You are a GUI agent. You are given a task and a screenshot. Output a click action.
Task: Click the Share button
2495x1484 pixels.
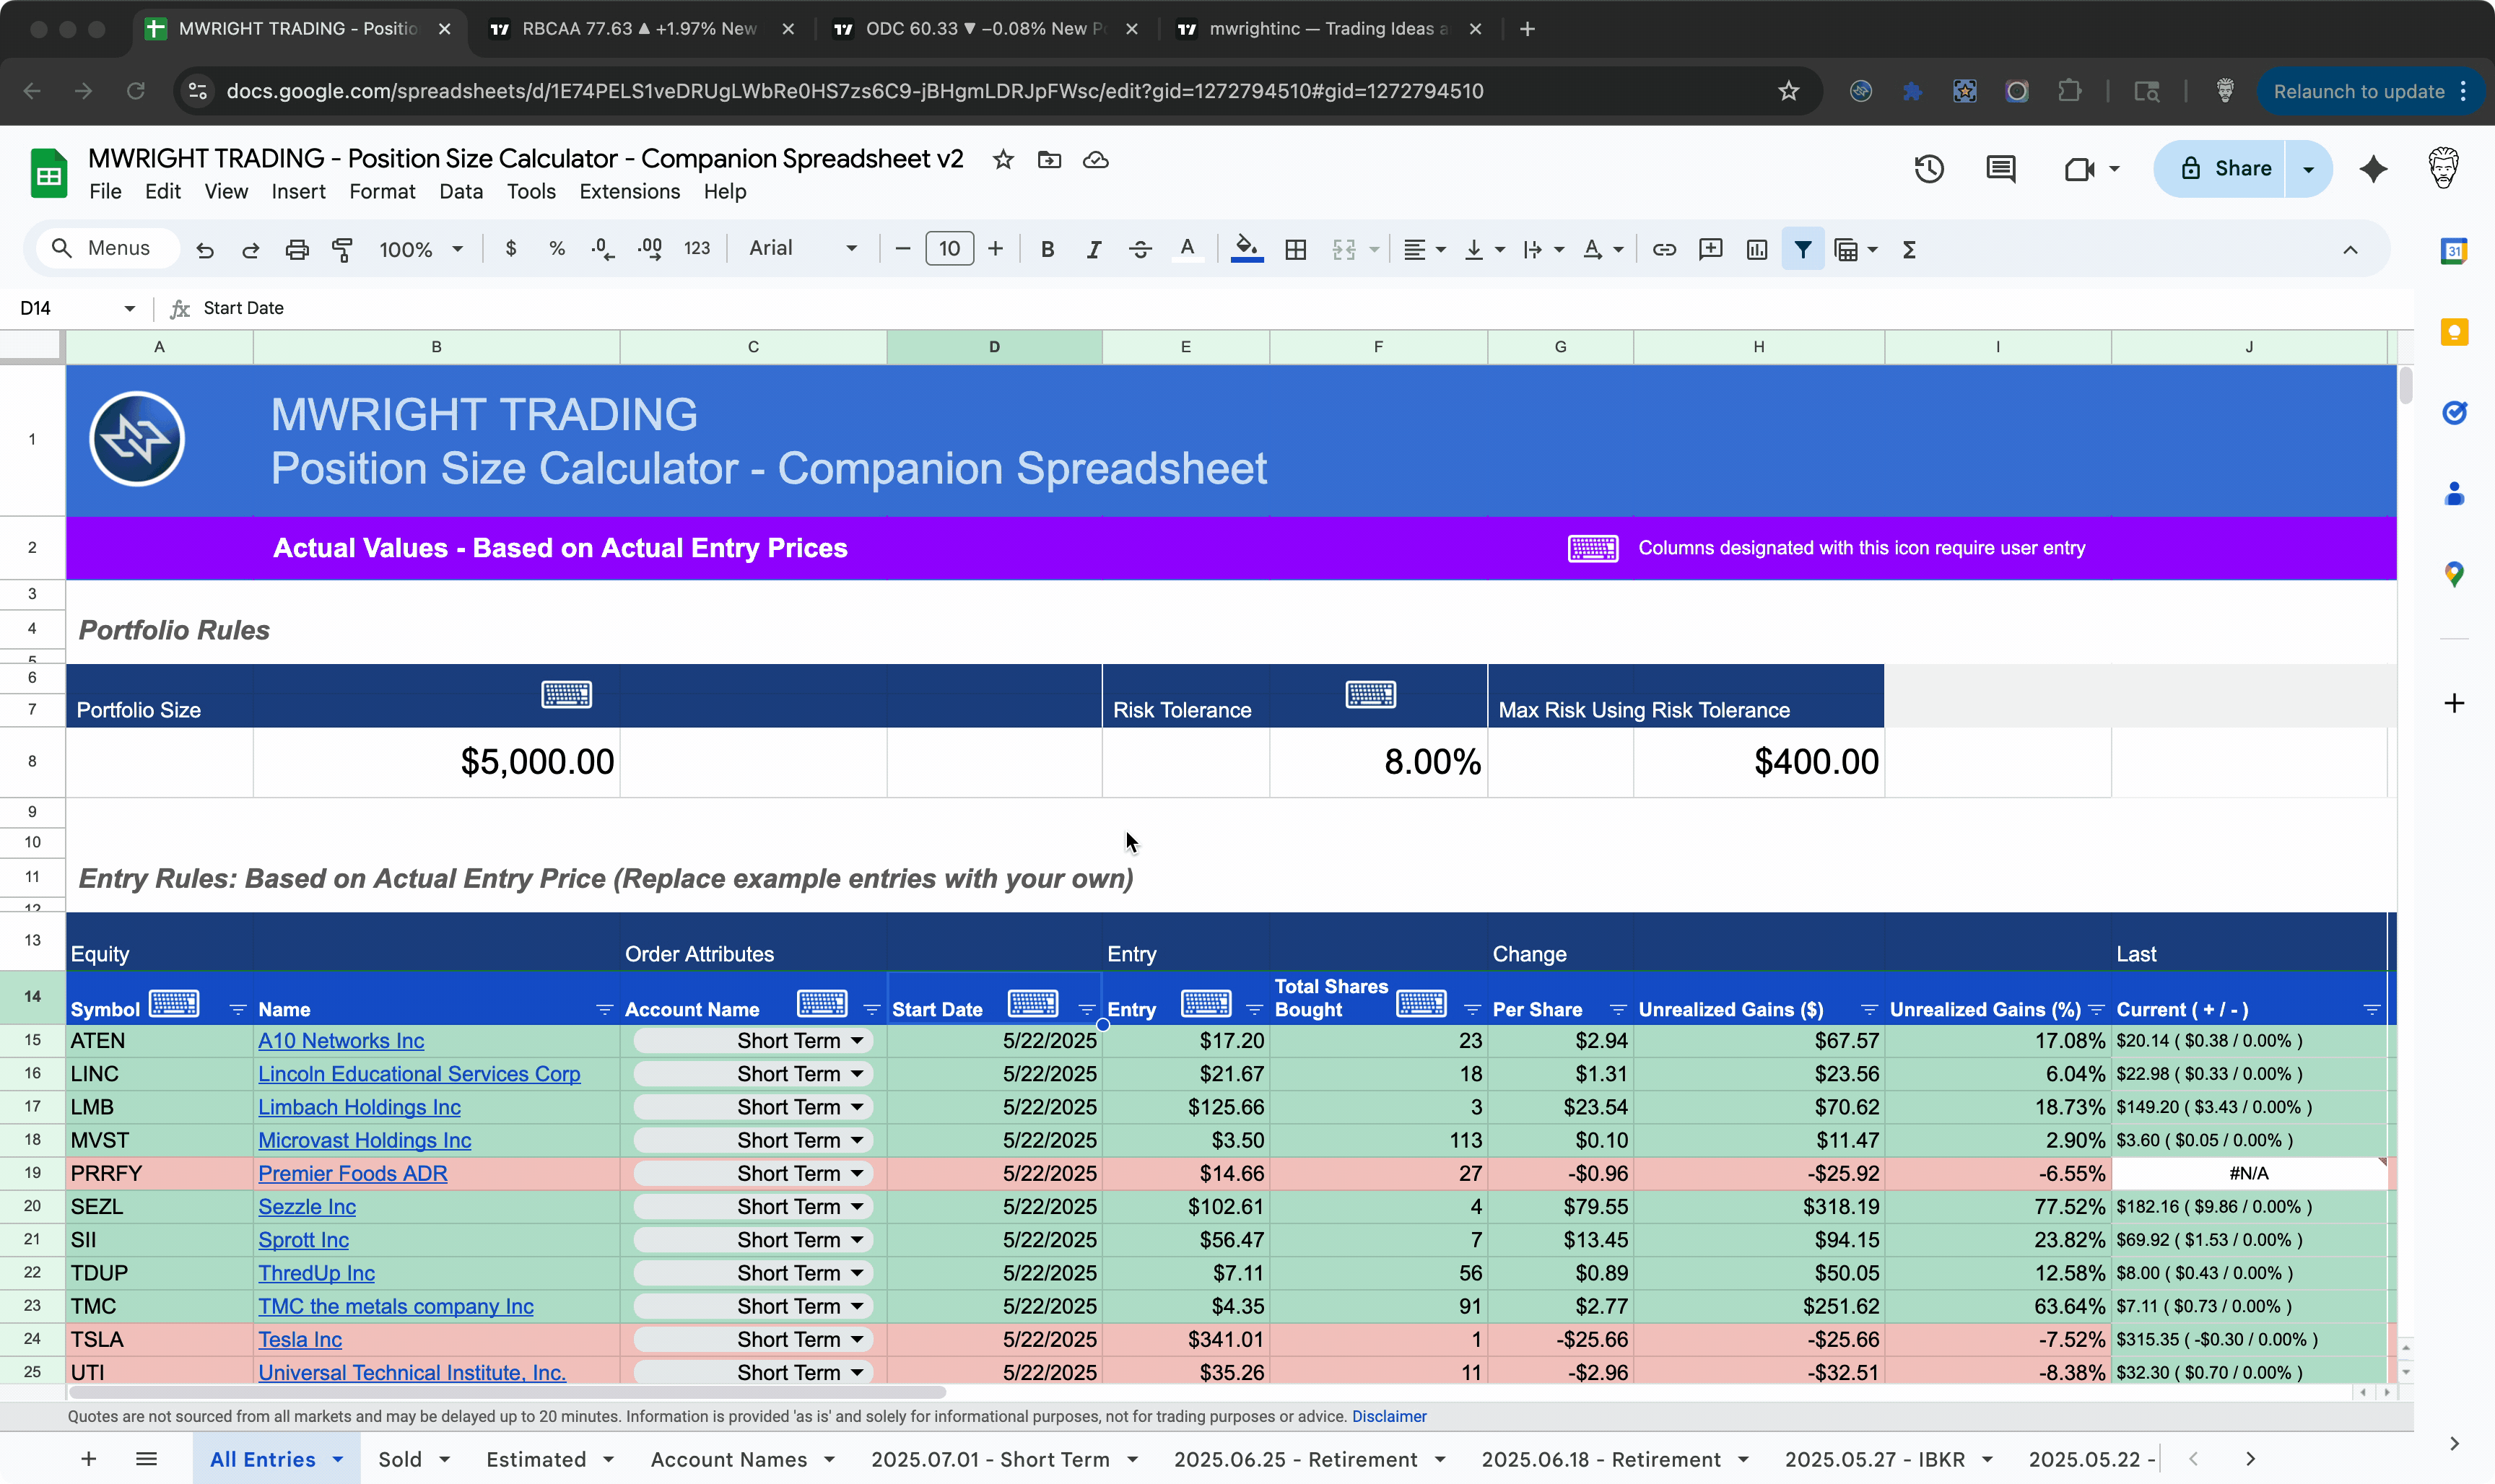pyautogui.click(x=2224, y=169)
